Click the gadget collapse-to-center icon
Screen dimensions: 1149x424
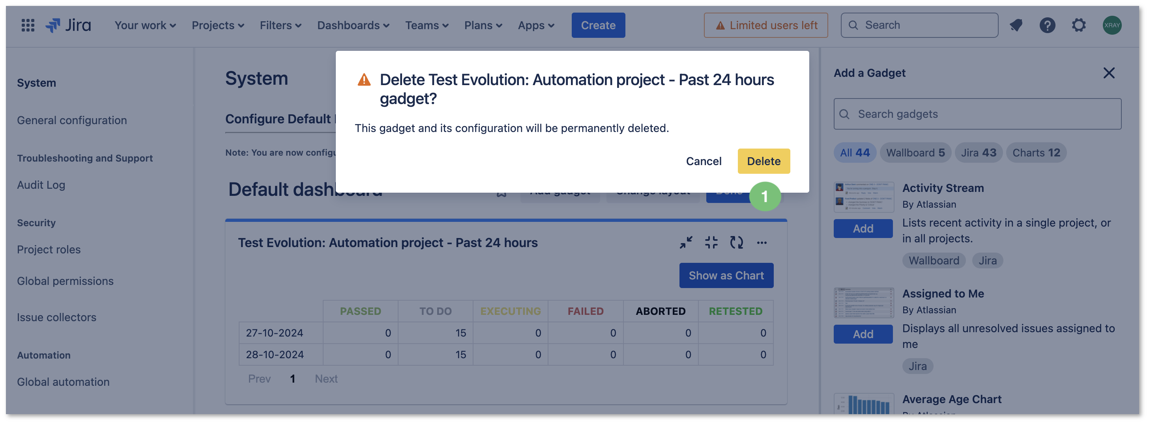click(711, 243)
